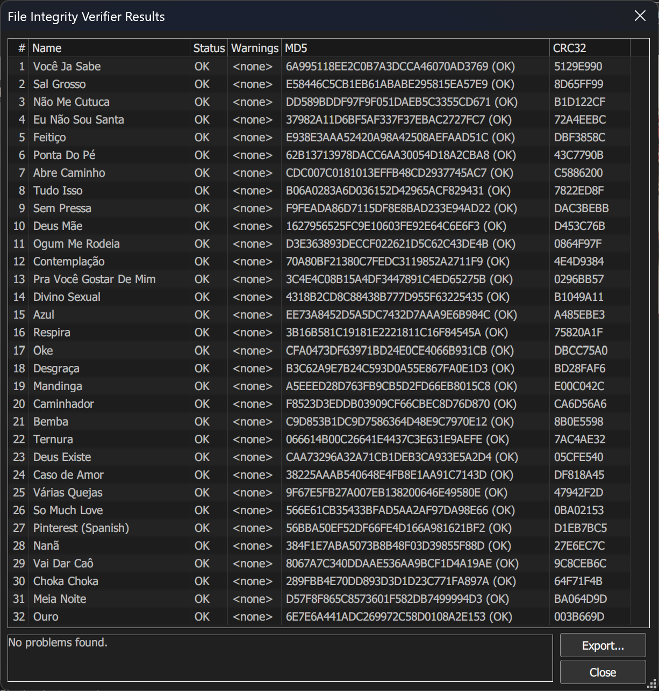This screenshot has height=691, width=659.
Task: Select the 'Ternura' row
Action: (329, 439)
